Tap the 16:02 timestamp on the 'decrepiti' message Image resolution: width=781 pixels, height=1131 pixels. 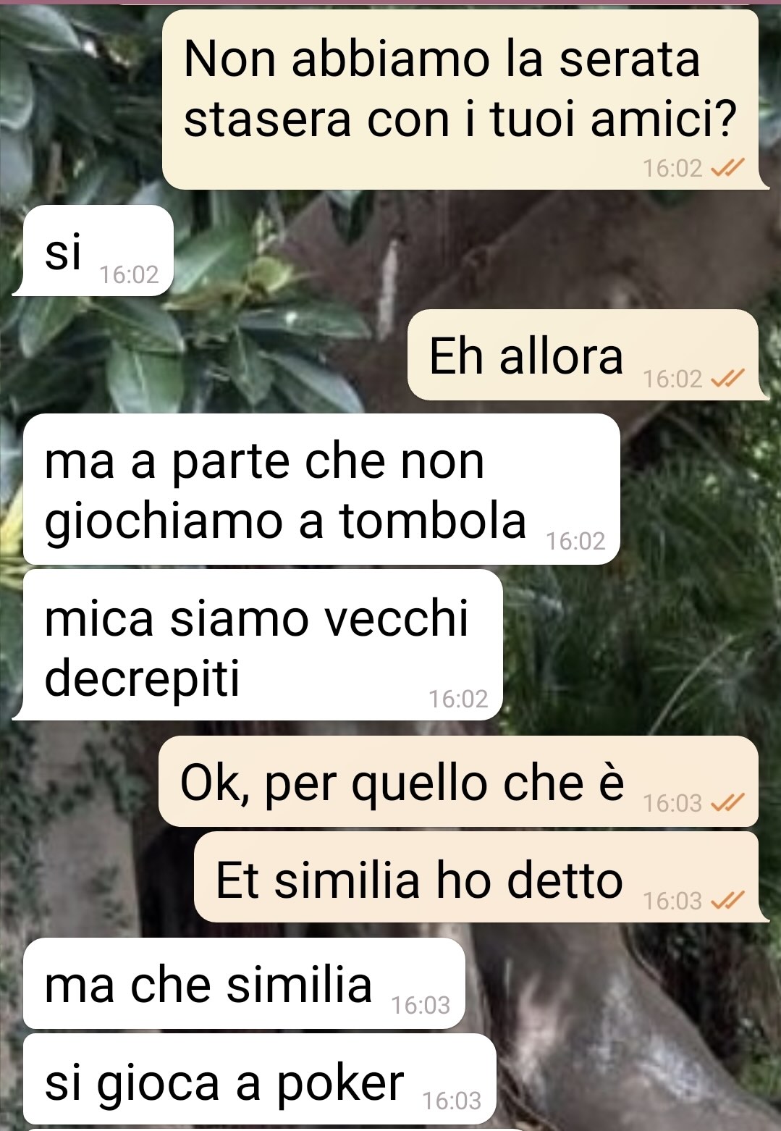pos(458,699)
